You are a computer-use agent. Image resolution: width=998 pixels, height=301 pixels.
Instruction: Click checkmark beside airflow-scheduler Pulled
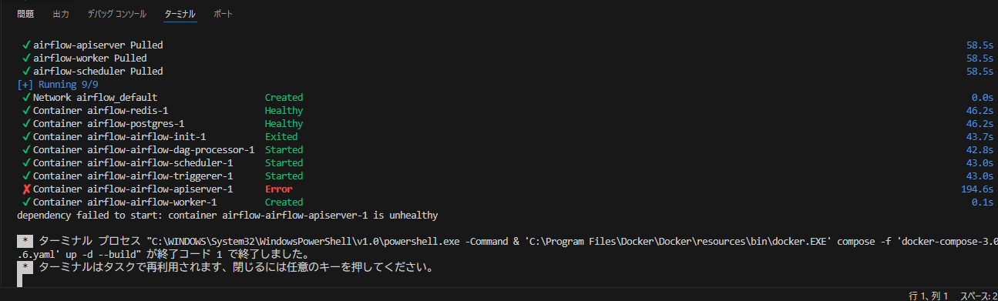click(x=27, y=71)
